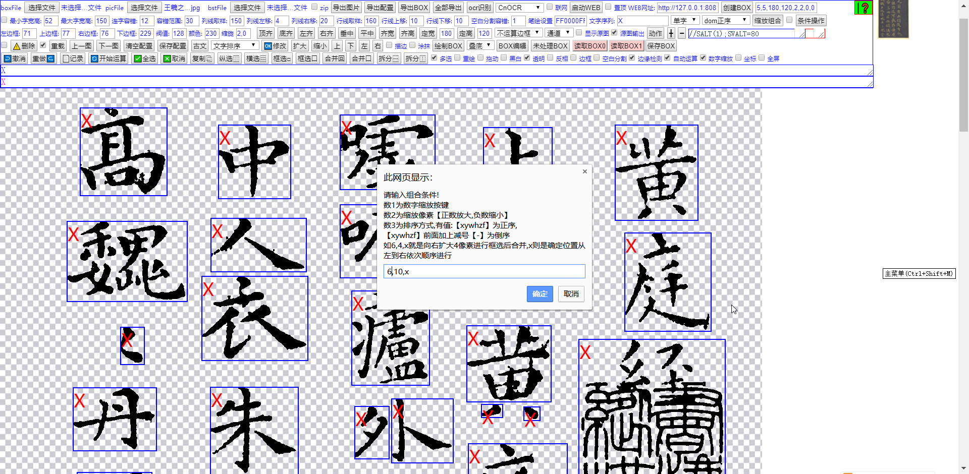Click the 重做 redo button
This screenshot has height=474, width=969.
click(43, 58)
